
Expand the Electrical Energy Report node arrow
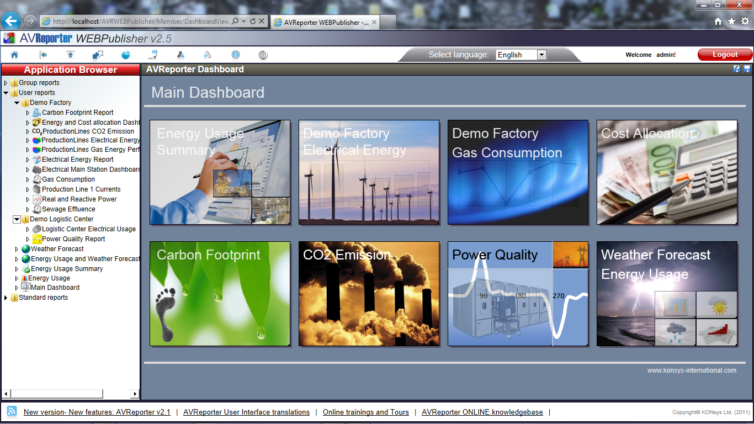coord(28,160)
